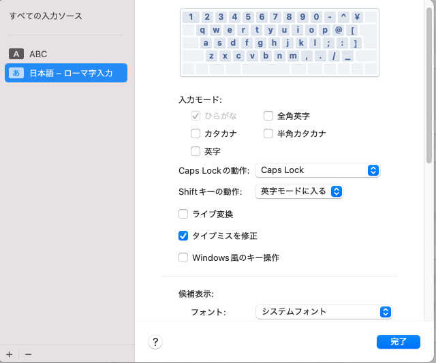
Task: Click the minus icon to remove input source
Action: point(28,354)
